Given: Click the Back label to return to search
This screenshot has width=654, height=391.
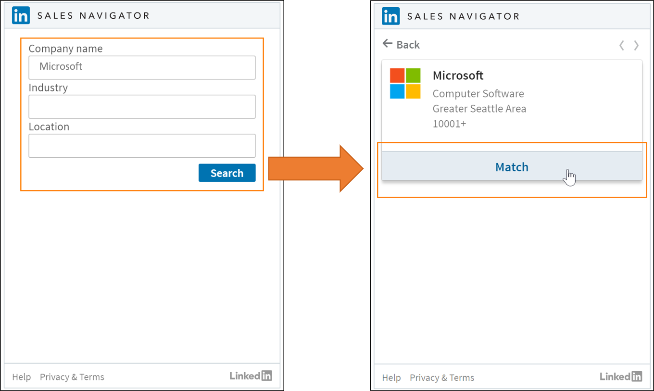Looking at the screenshot, I should [x=408, y=44].
